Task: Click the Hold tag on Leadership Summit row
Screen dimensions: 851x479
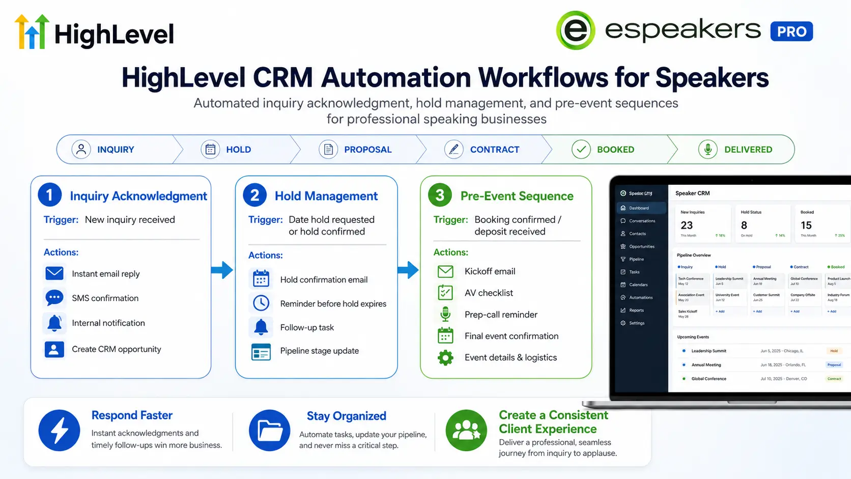Action: coord(834,351)
